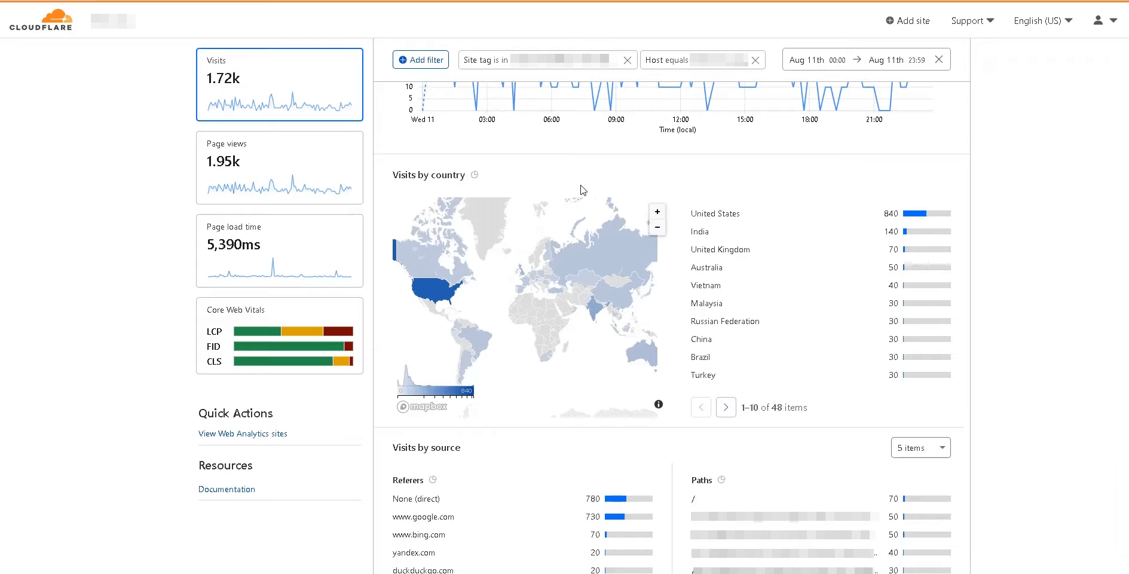The image size is (1129, 574).
Task: Open View Web Analytics sites link
Action: [x=243, y=433]
